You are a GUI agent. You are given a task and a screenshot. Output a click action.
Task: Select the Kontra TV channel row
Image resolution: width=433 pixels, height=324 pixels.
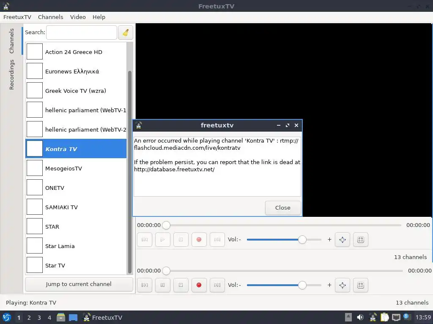click(x=76, y=149)
